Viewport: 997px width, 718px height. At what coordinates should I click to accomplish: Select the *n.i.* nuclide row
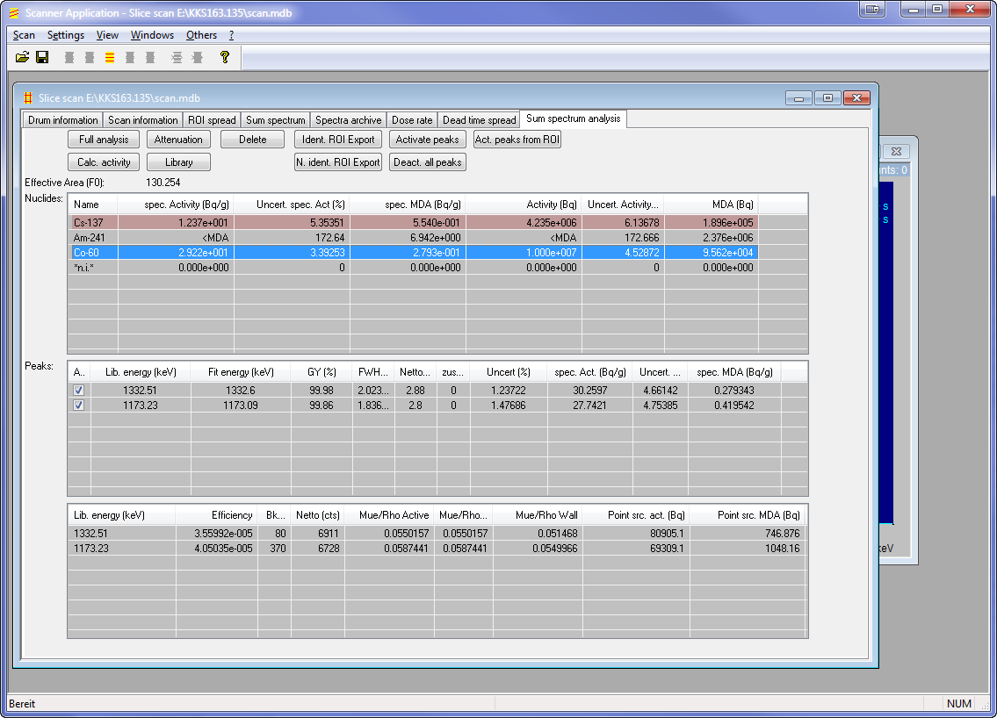(x=414, y=268)
